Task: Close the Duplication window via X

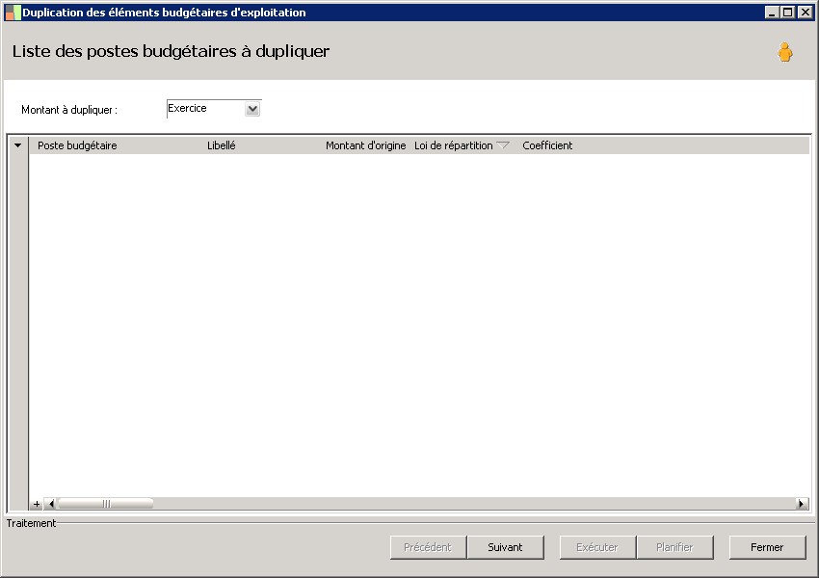Action: coord(805,12)
